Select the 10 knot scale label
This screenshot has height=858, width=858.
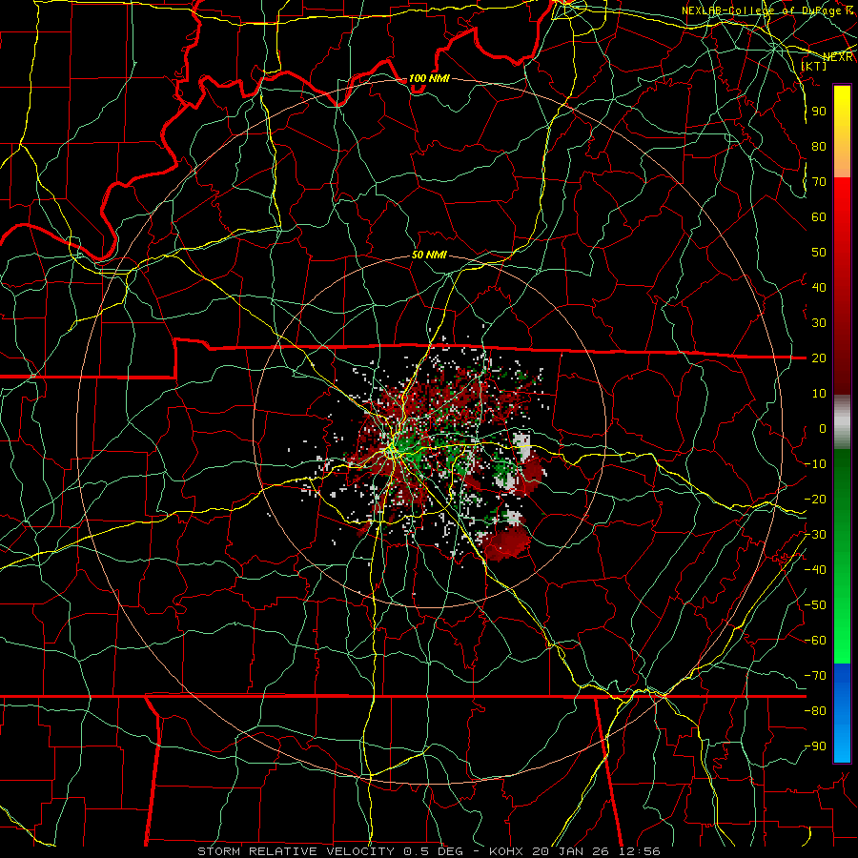(x=819, y=394)
